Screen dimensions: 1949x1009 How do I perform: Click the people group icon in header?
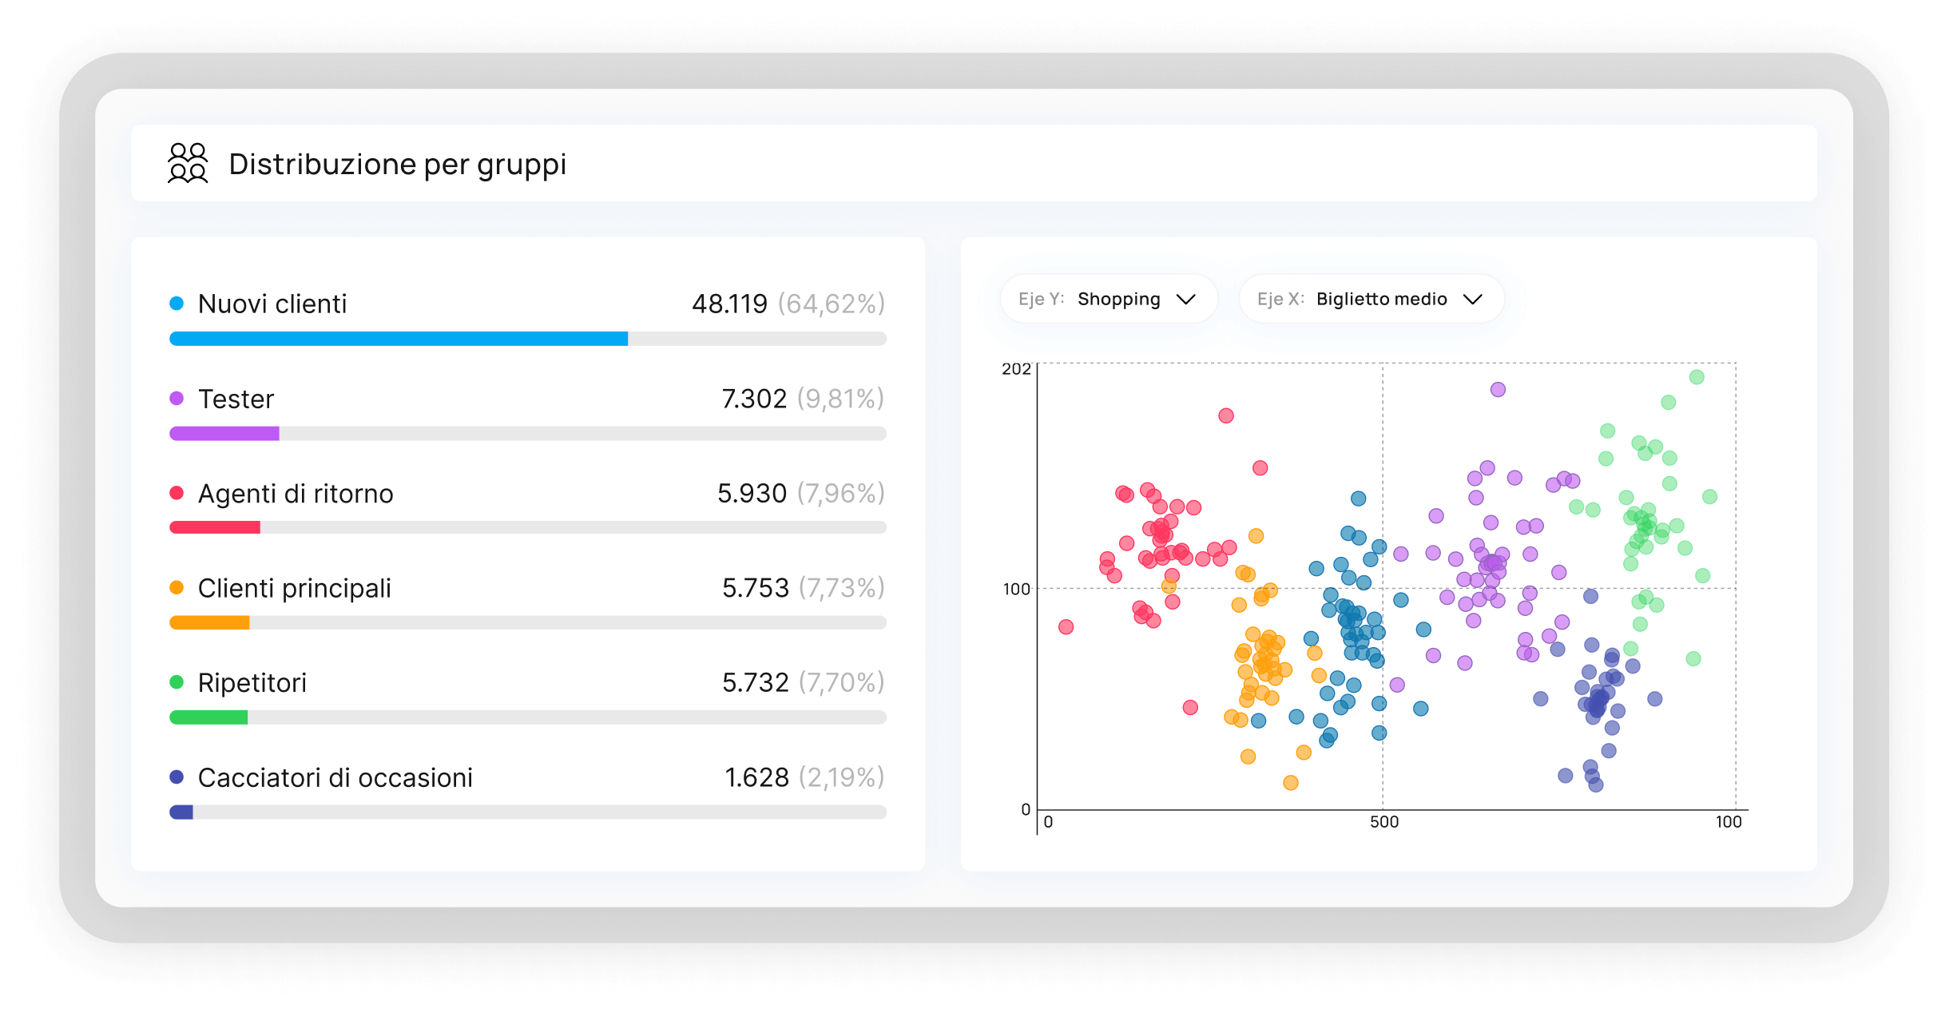point(188,163)
